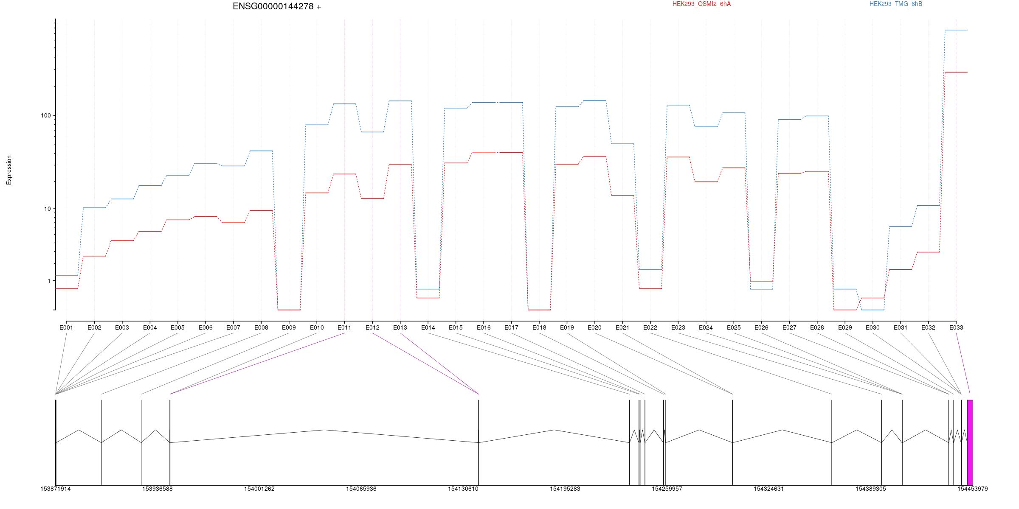Click exon label E017
This screenshot has height=509, width=1019.
511,327
